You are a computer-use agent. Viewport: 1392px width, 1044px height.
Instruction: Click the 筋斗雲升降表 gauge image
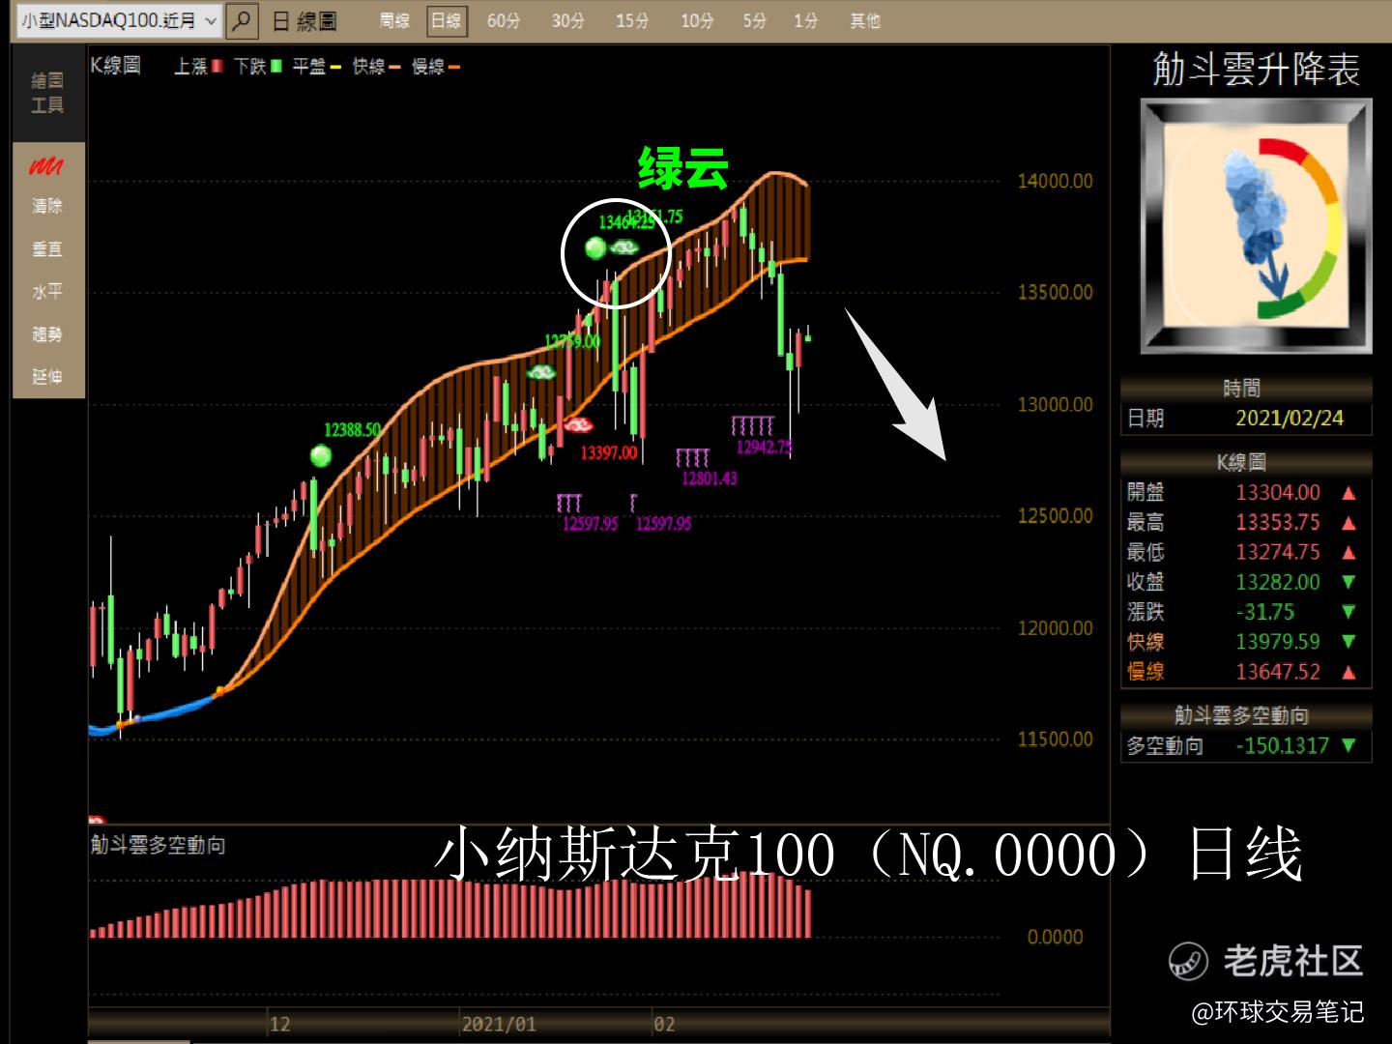[x=1256, y=226]
